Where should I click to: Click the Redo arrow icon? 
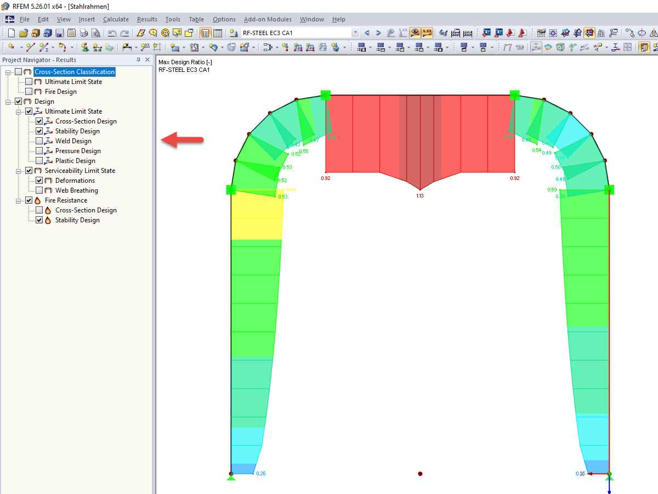tap(125, 33)
